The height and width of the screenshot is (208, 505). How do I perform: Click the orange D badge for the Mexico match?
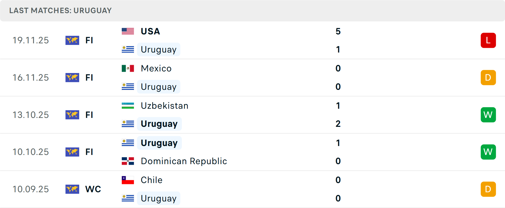point(488,77)
